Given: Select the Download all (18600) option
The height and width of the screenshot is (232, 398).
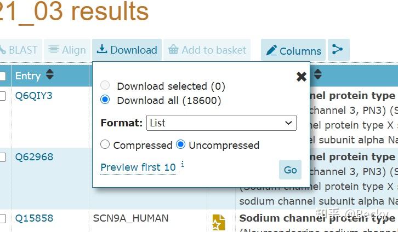Looking at the screenshot, I should coord(105,100).
